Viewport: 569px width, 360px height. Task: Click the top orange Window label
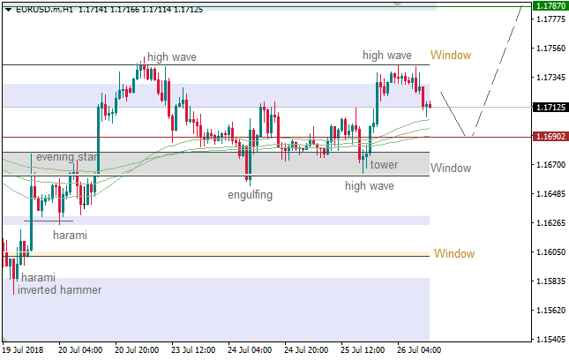tap(450, 56)
